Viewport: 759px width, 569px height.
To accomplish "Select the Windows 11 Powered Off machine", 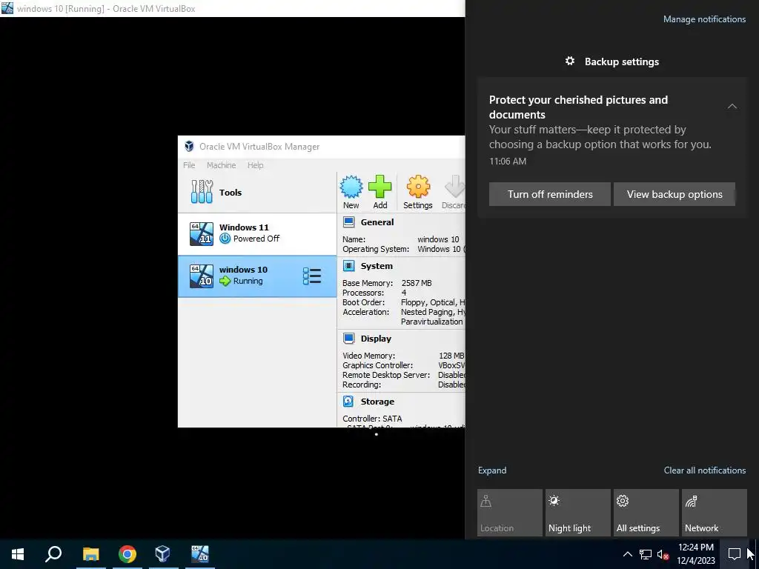I will [x=257, y=233].
